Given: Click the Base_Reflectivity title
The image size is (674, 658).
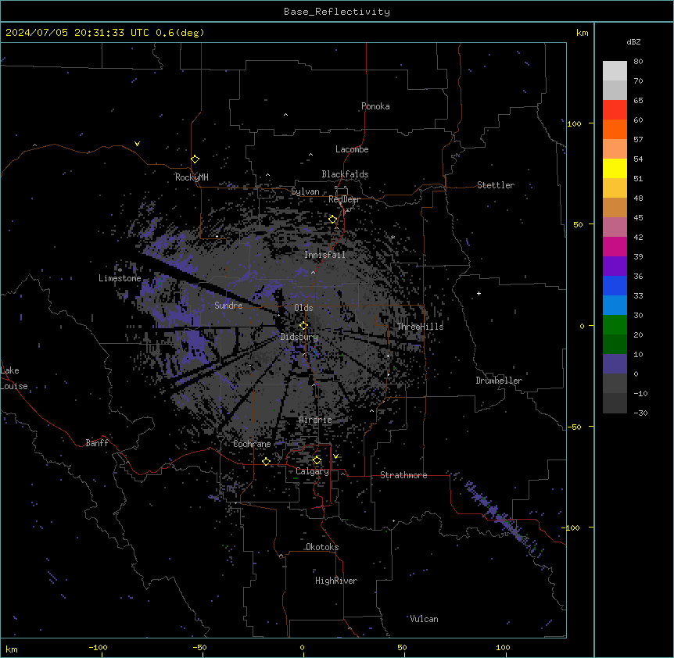Looking at the screenshot, I should tap(337, 12).
